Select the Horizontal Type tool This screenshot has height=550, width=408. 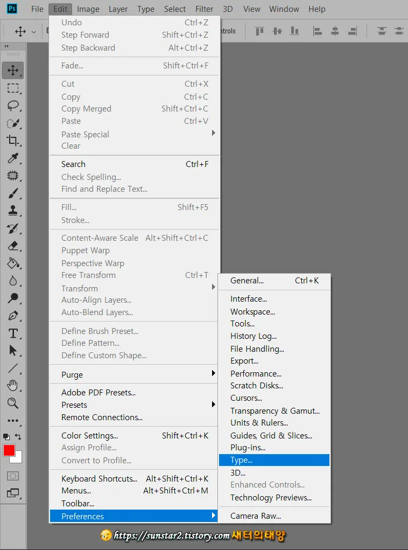click(x=13, y=333)
